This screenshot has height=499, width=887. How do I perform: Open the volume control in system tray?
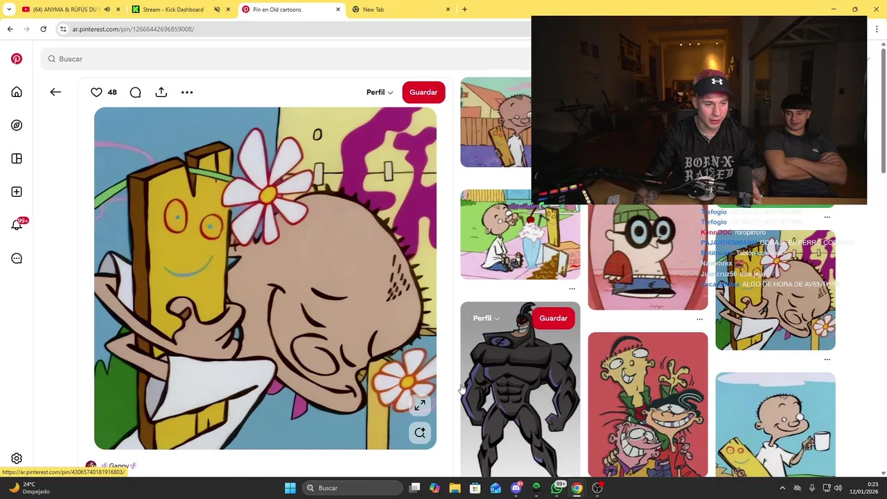point(838,488)
